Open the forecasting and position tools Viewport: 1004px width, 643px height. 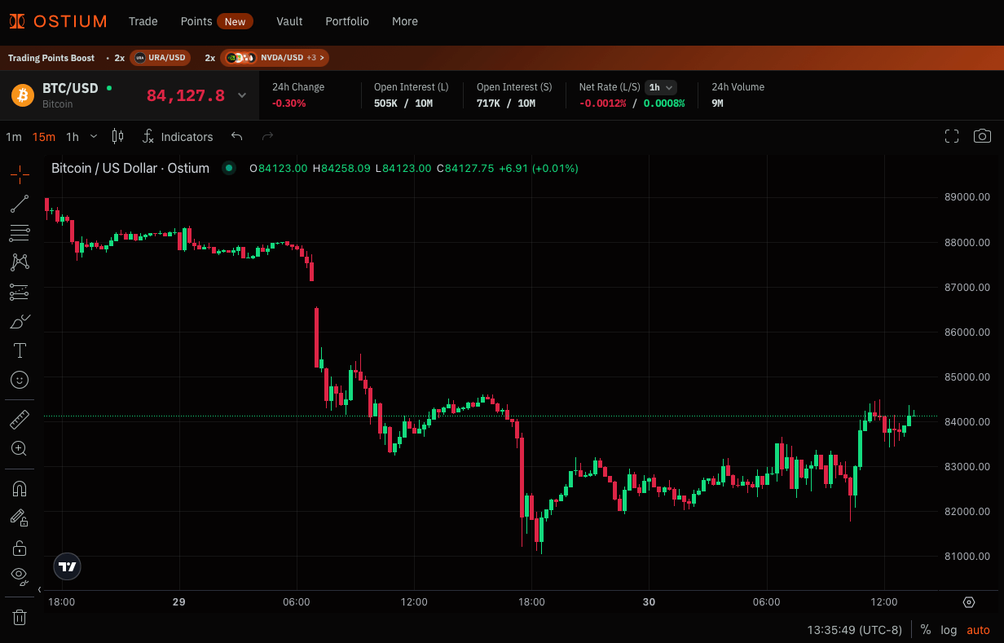pyautogui.click(x=20, y=292)
